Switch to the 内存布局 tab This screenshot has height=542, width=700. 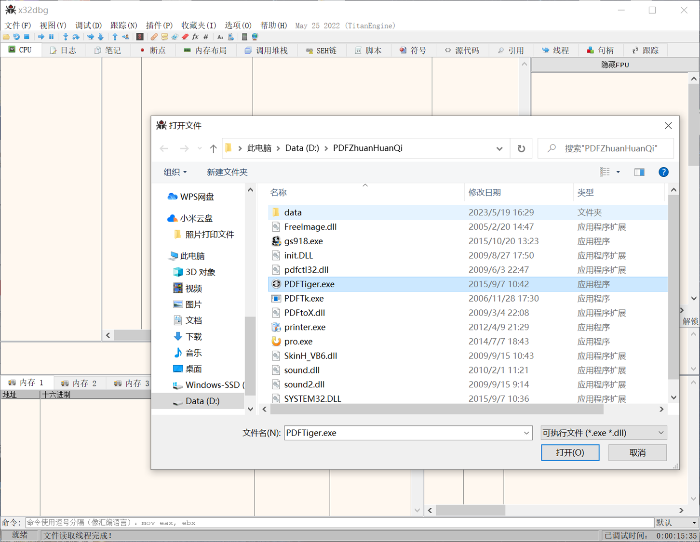point(205,50)
